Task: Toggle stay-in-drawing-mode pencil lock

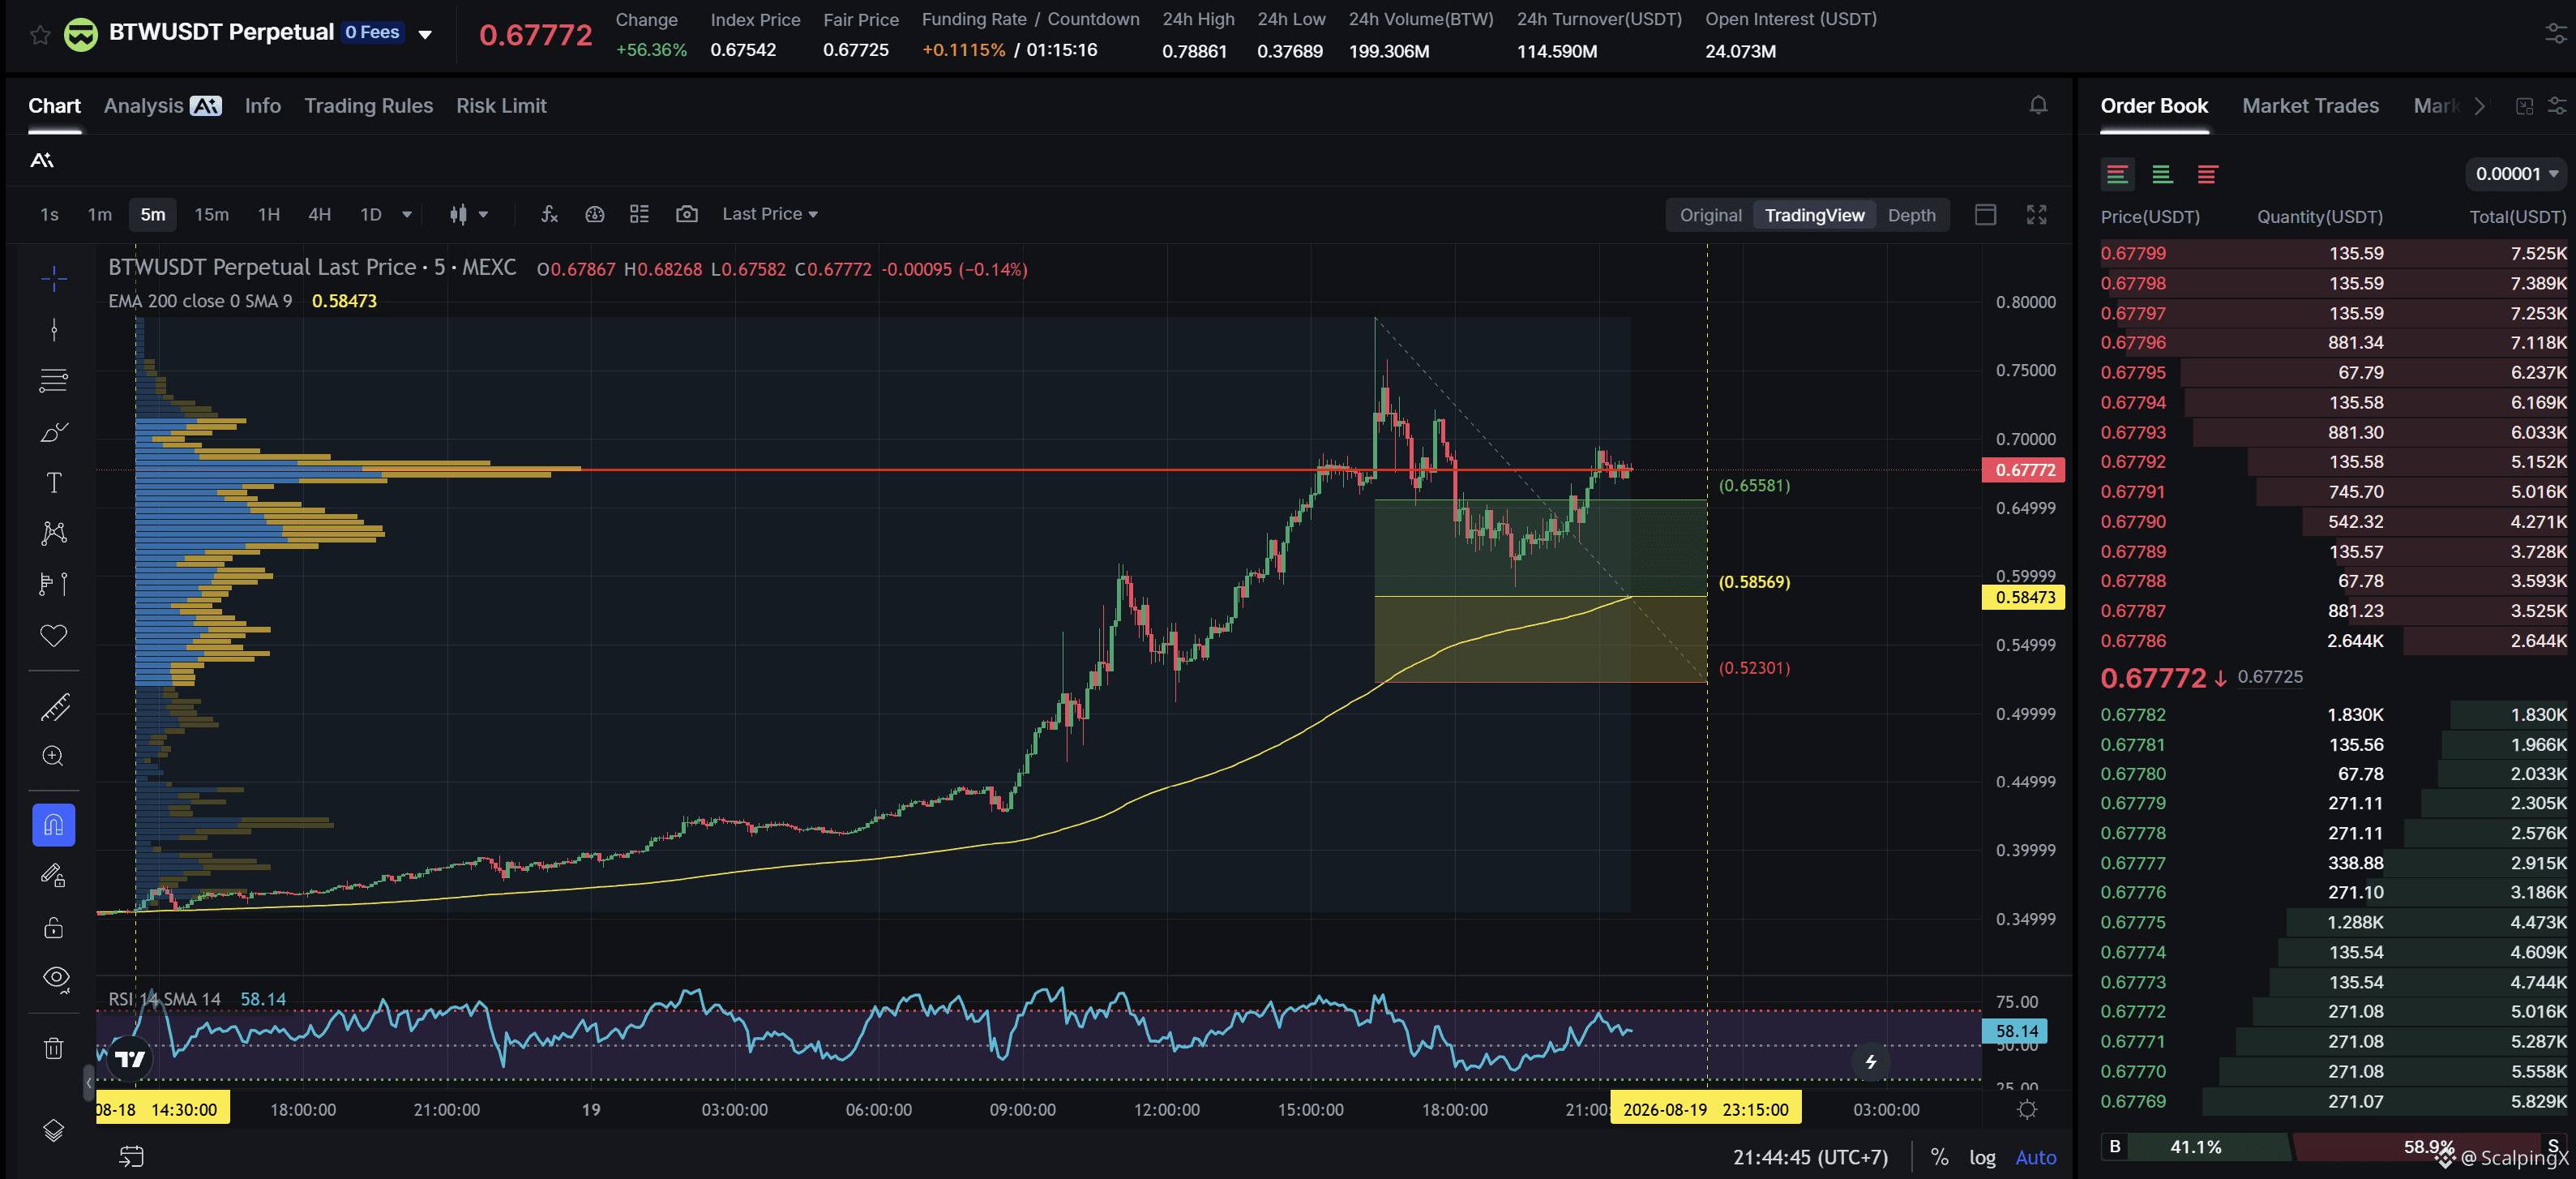Action: tap(54, 876)
